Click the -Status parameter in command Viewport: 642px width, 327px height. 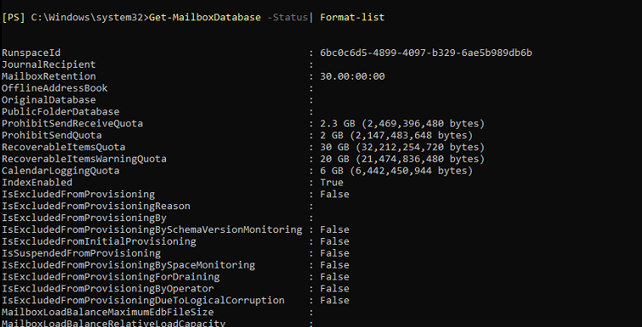click(x=287, y=17)
